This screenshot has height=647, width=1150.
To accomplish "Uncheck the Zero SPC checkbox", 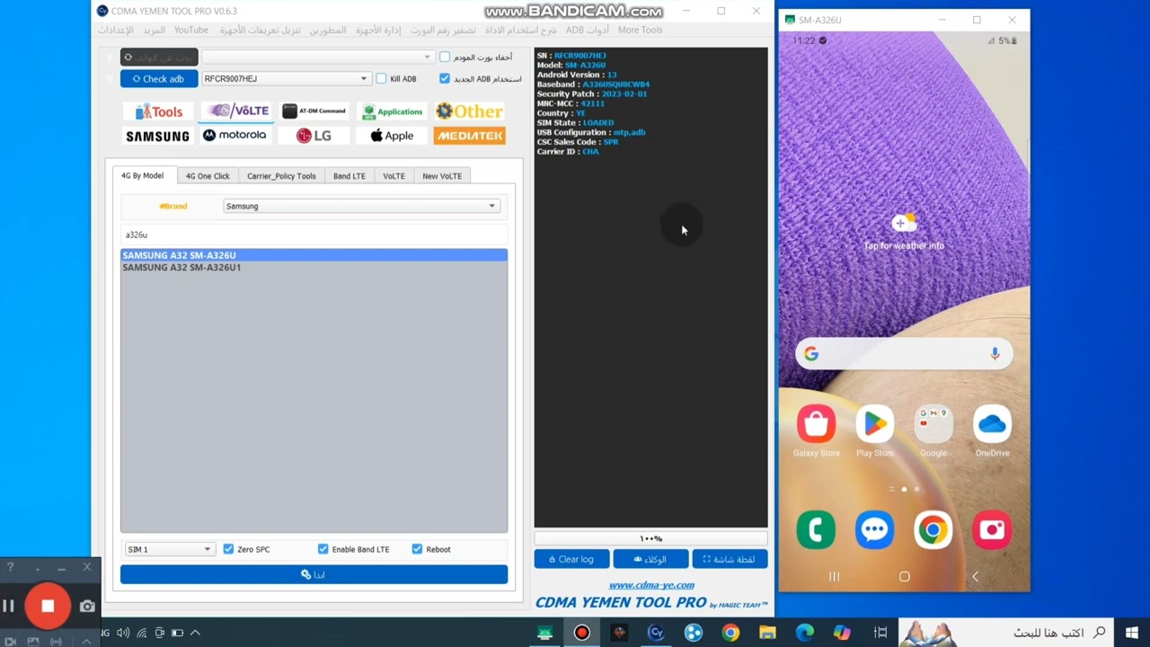I will 228,549.
